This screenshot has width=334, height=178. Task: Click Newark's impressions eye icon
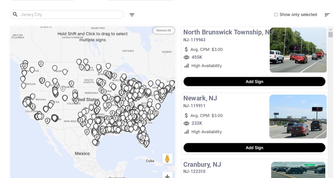(x=187, y=123)
